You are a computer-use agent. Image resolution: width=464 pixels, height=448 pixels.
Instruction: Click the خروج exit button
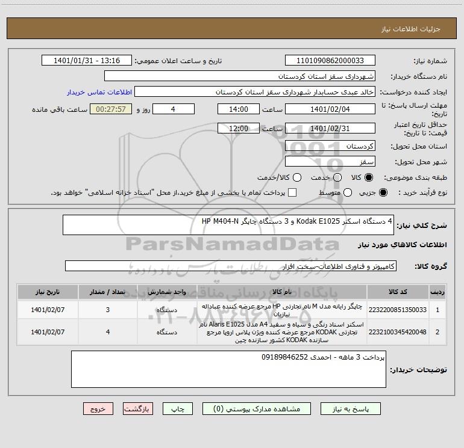click(x=98, y=409)
